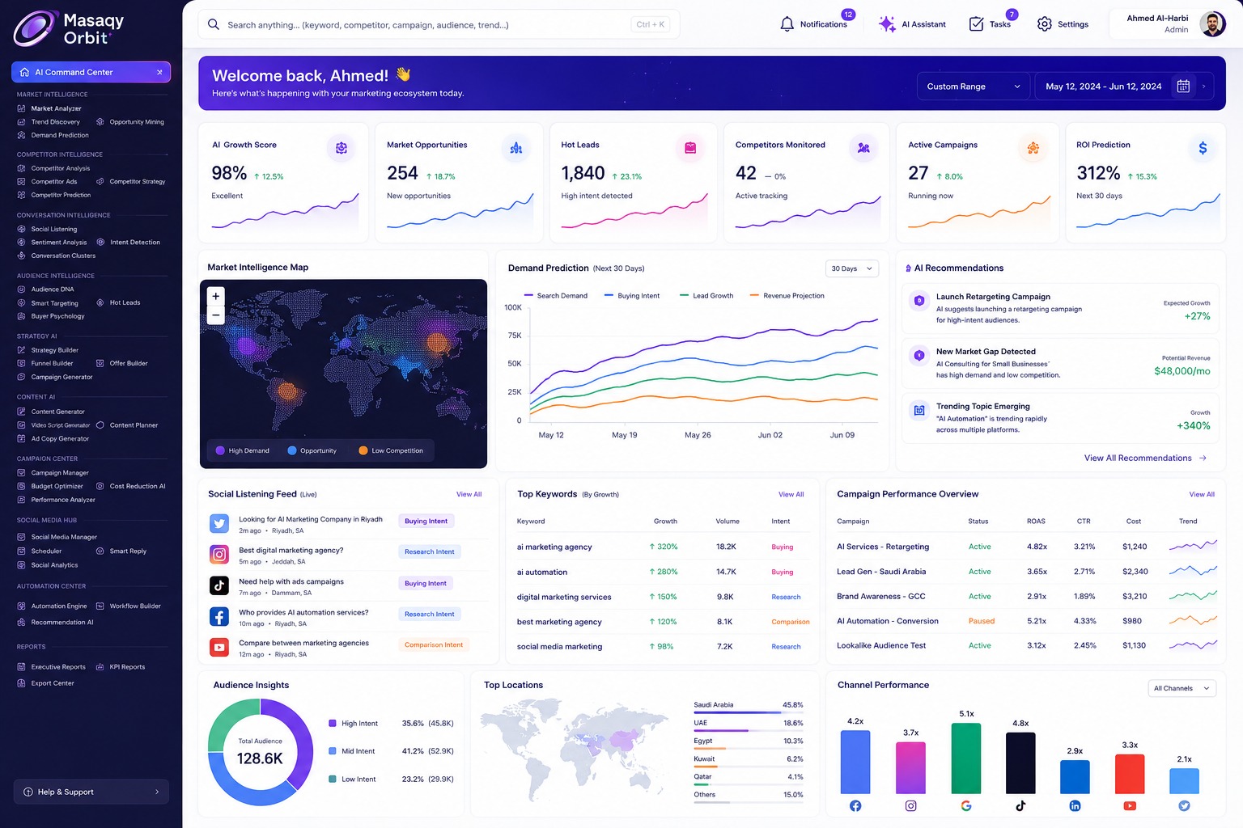Launch the AI Assistant sparkle icon
Screen dimensions: 1243x828
coord(887,24)
